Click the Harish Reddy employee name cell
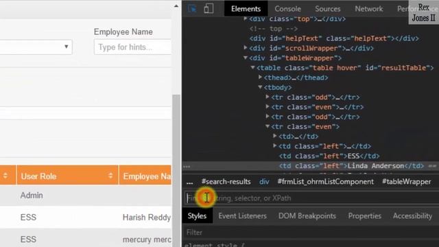The width and height of the screenshot is (439, 247). (x=147, y=217)
